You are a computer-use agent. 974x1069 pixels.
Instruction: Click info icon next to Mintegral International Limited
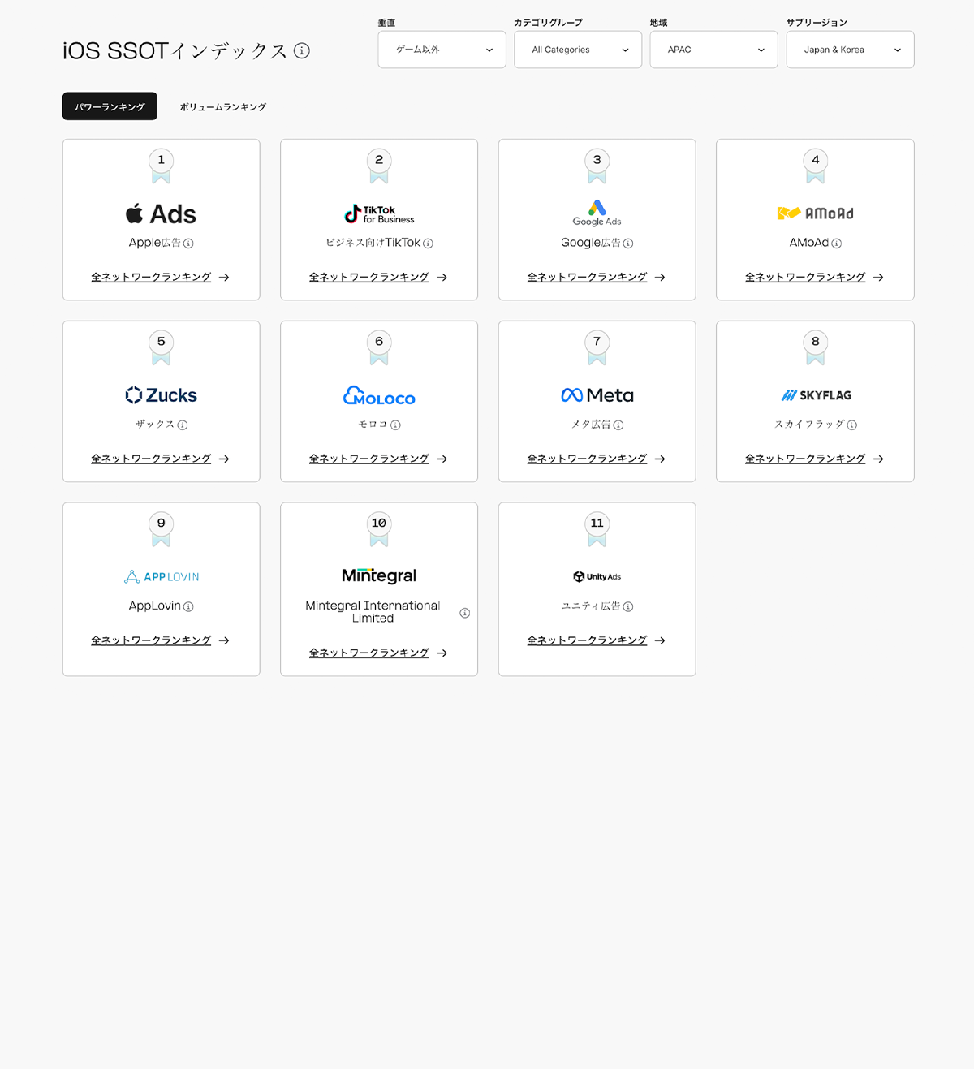(x=465, y=613)
